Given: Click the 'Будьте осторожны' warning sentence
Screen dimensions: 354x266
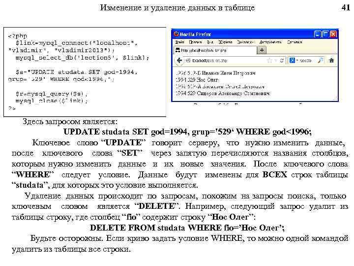Looking at the screenshot, I should click(x=66, y=238).
